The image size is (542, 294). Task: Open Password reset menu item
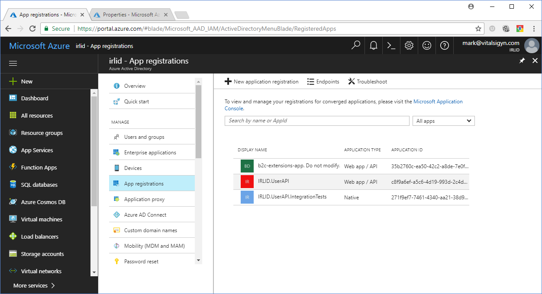coord(152,261)
